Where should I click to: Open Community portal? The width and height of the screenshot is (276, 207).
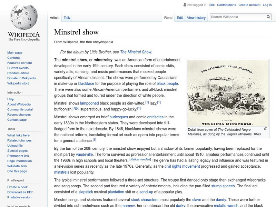pos(20,109)
